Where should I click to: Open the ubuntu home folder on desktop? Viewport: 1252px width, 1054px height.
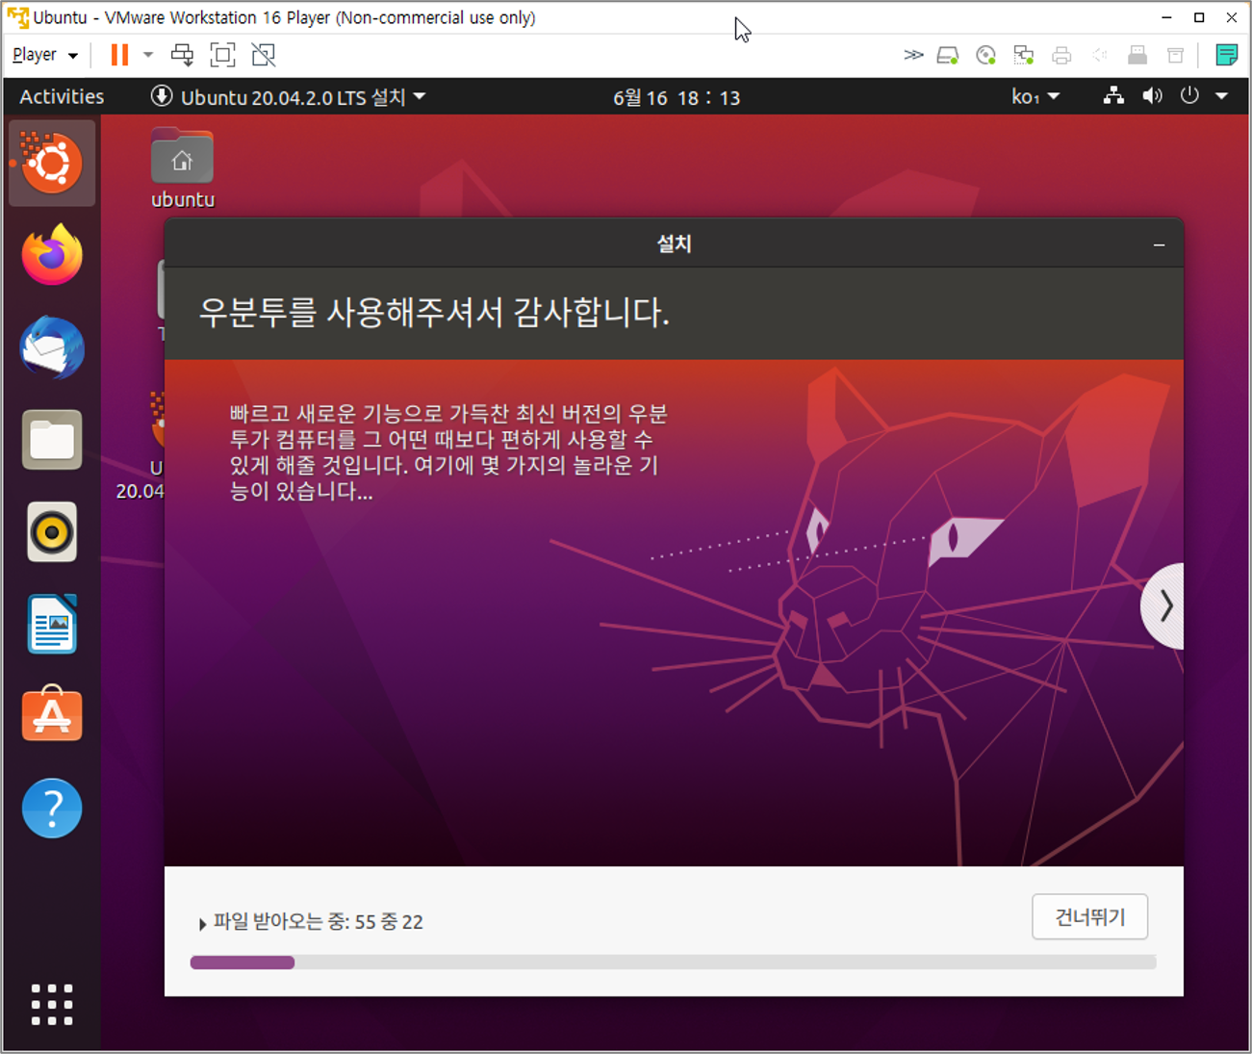coord(182,167)
